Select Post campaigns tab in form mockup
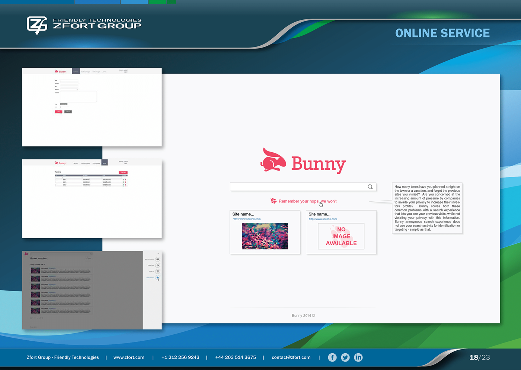Screen dimensions: 521x370 (96, 72)
